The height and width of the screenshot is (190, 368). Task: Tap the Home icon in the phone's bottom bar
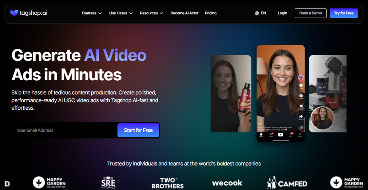pyautogui.click(x=261, y=135)
